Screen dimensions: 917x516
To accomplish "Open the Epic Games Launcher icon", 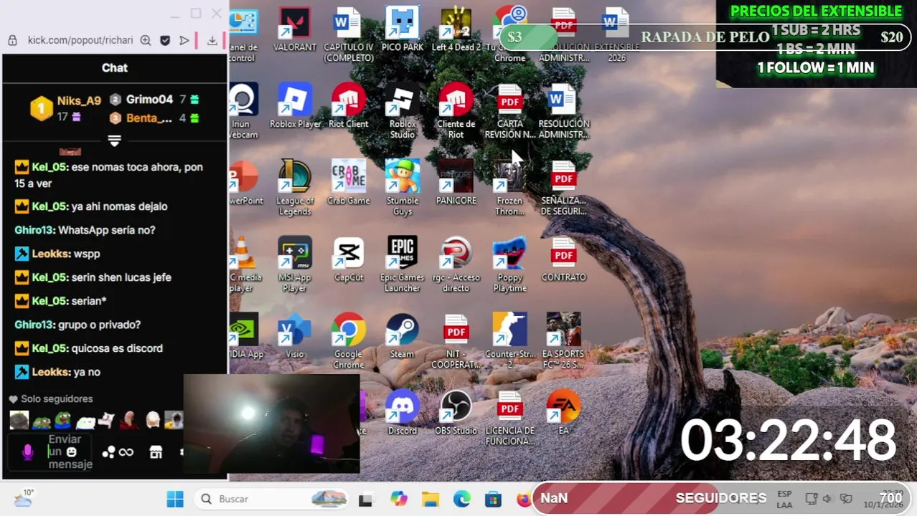I will coord(402,265).
